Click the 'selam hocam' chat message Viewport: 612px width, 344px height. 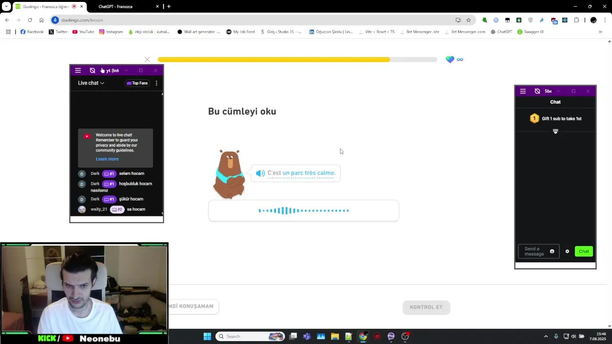(131, 173)
